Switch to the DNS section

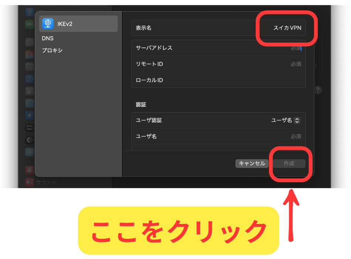tap(48, 38)
